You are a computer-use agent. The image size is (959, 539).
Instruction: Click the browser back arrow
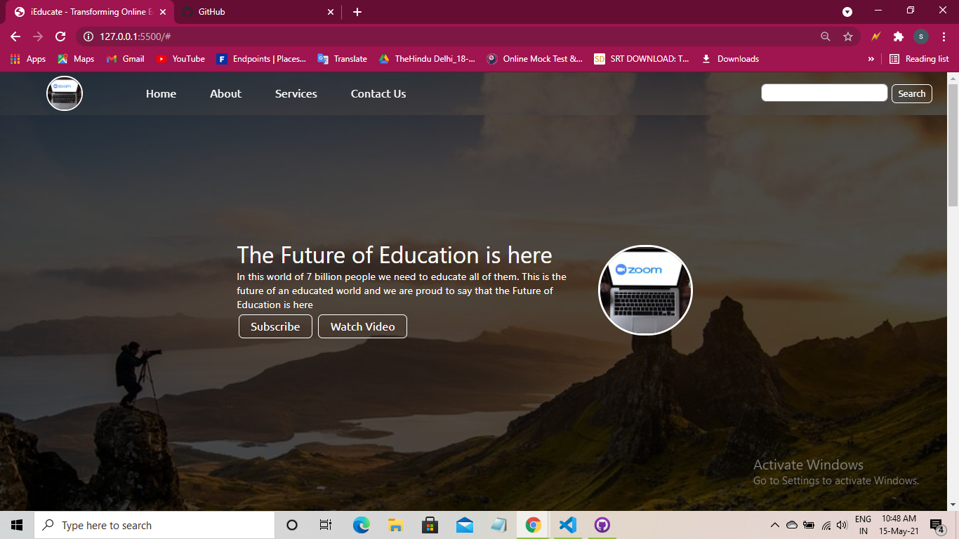pos(15,36)
